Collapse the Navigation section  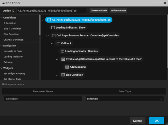coord(2,46)
